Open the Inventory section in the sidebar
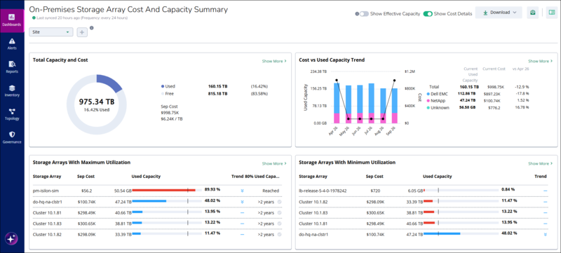 click(x=12, y=91)
